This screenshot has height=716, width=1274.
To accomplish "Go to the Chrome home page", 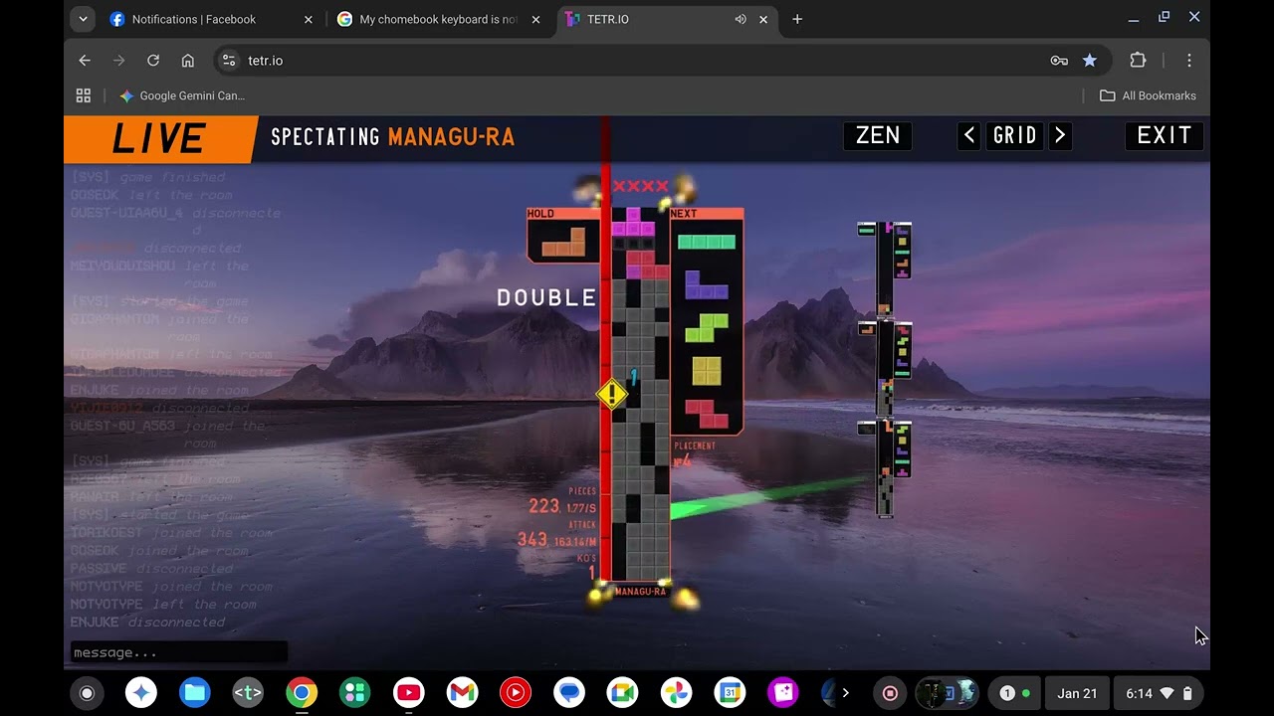I will pos(187,61).
